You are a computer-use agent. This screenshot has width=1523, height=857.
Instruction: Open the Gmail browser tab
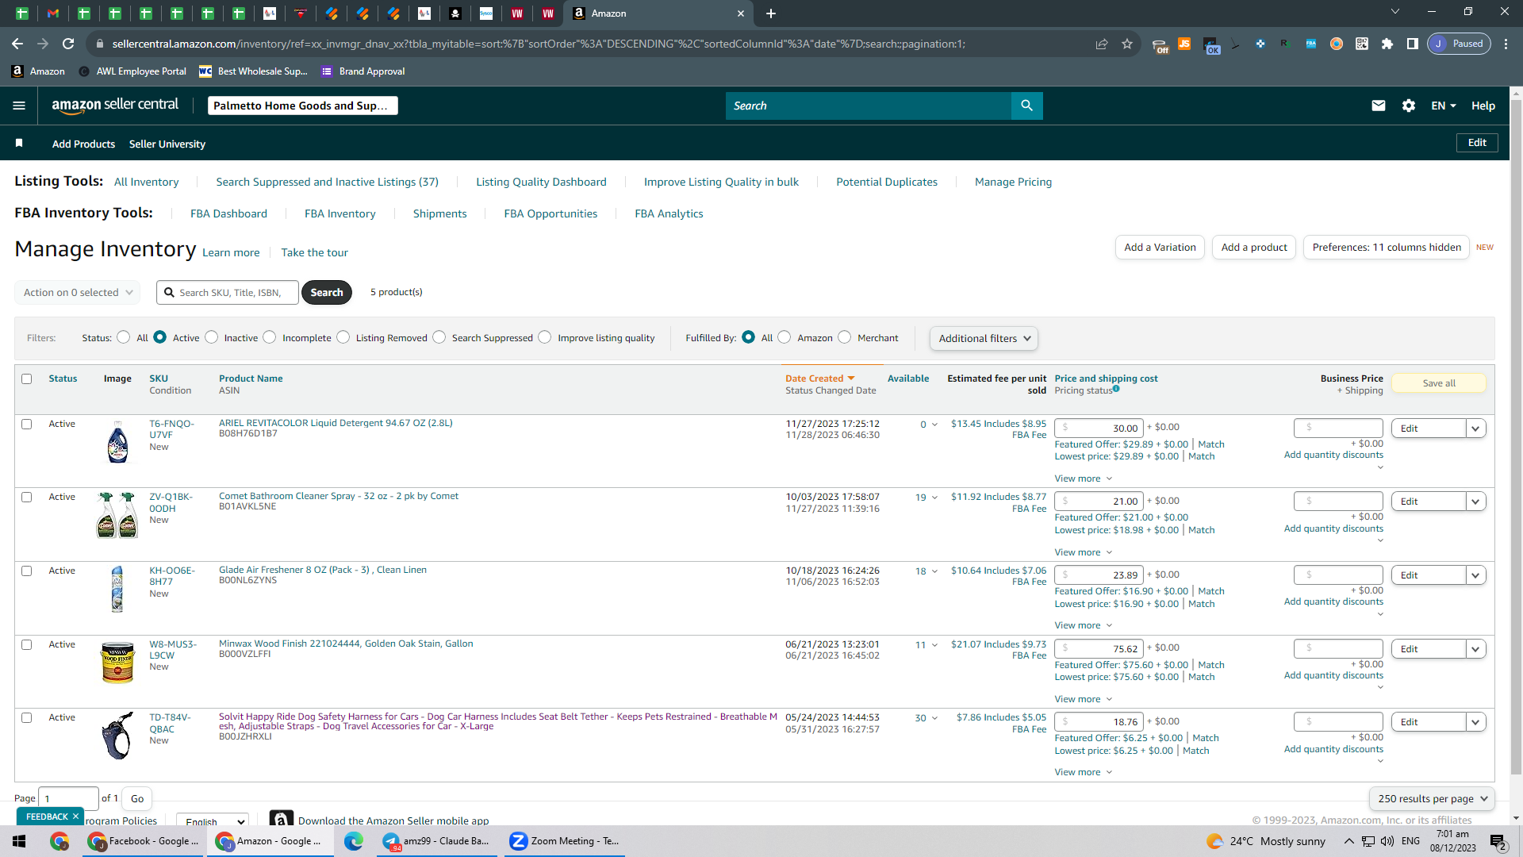[x=52, y=13]
